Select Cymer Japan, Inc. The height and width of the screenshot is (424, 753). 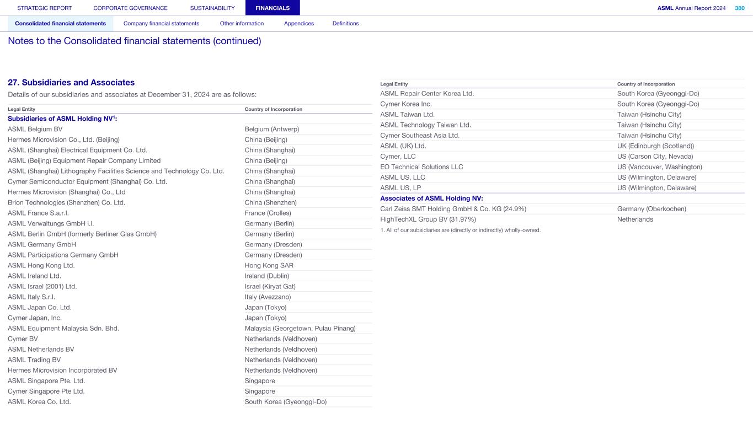tap(35, 318)
